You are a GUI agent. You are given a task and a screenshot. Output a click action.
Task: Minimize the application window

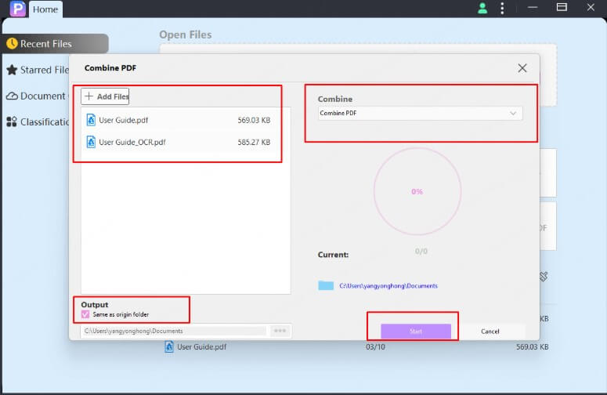533,8
